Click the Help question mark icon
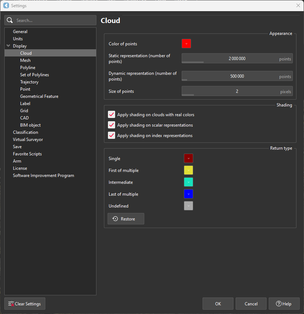 [x=278, y=304]
